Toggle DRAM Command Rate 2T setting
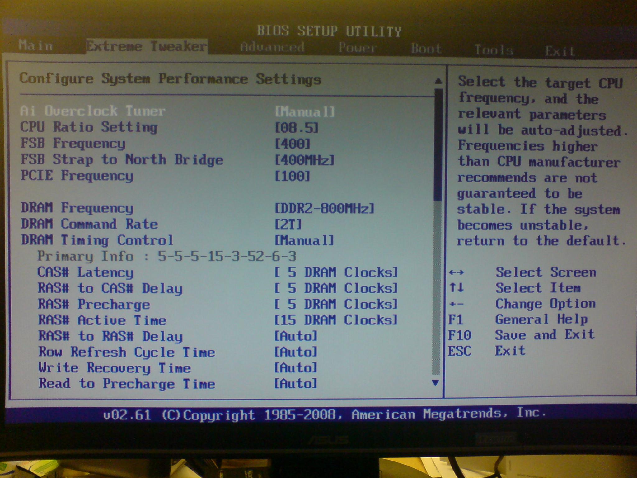 (x=288, y=224)
